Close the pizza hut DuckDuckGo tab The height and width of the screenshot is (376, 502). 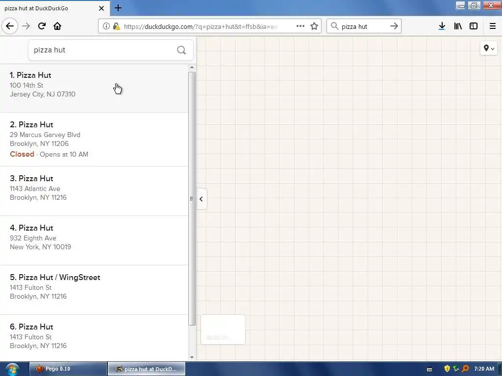tap(101, 8)
